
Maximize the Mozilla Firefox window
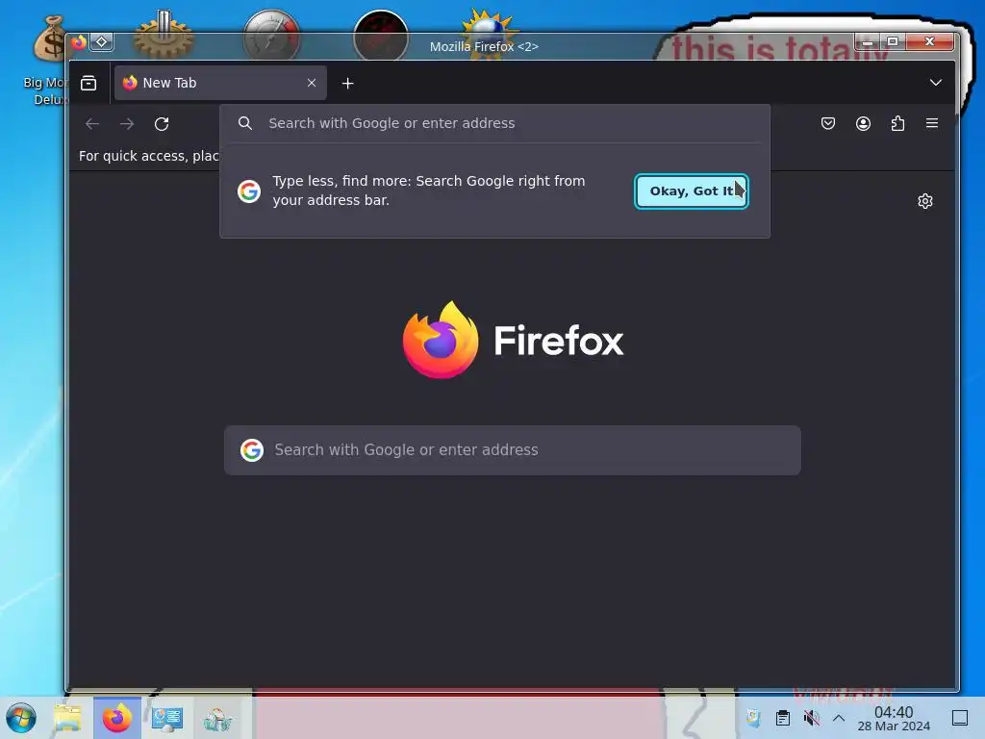point(892,42)
